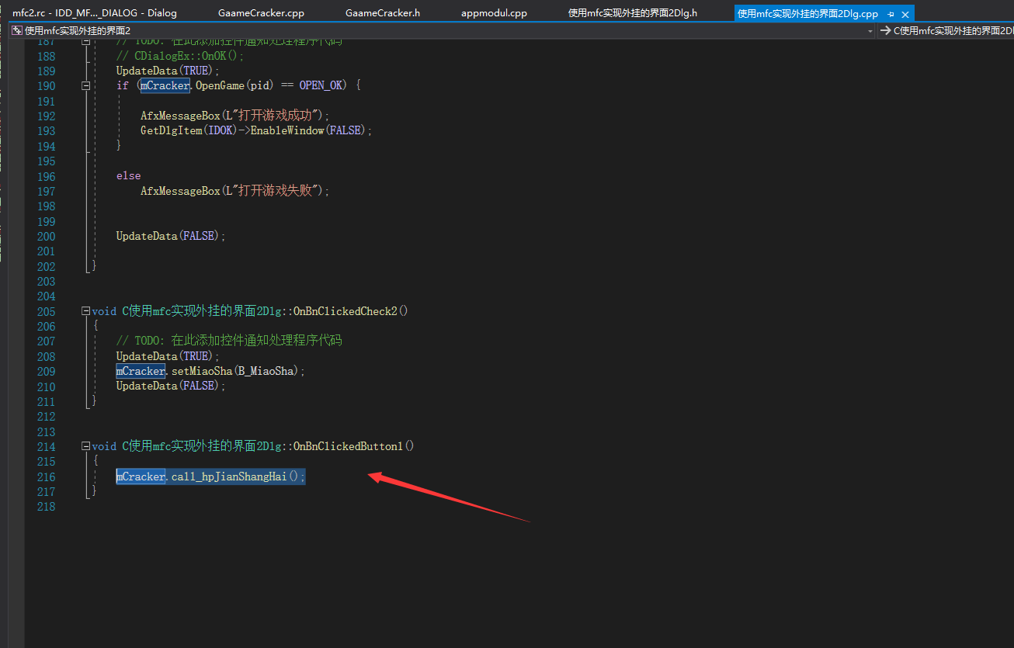
Task: Open the project scope dropdown 使用mfc实现外挂的界面2
Action: 442,30
